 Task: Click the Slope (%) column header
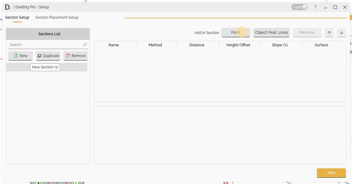click(280, 45)
